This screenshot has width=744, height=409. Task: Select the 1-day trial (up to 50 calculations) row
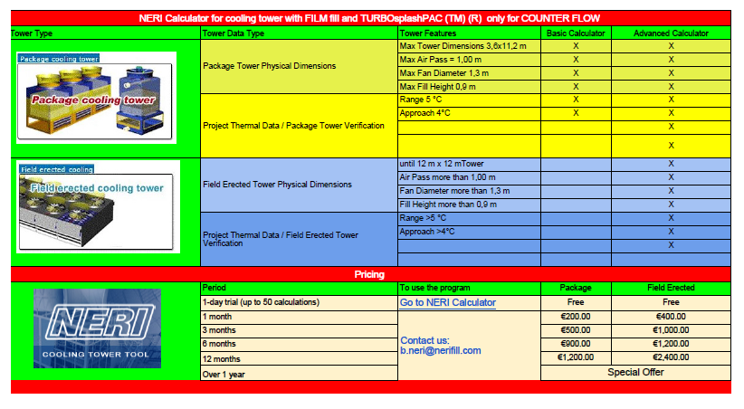[299, 303]
